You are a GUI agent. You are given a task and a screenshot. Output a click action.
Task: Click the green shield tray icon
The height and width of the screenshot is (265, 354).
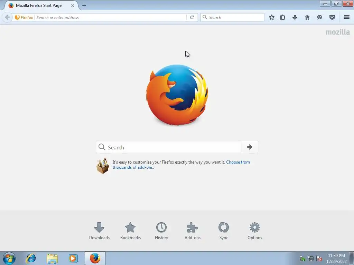(302, 258)
